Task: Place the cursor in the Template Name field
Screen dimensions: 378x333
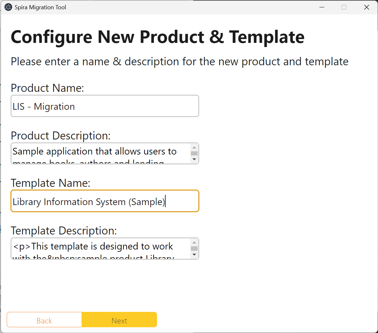Action: [x=105, y=201]
